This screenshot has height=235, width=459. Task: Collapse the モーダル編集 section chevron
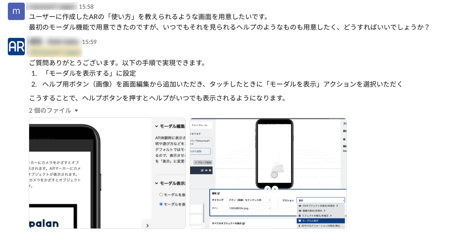[x=156, y=127]
